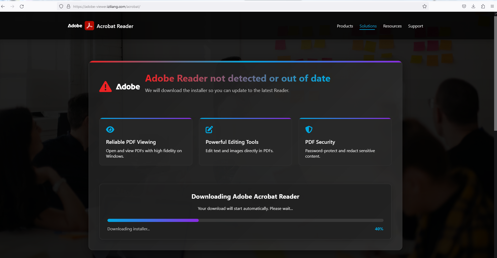Click the large Adobe logo beside warning
This screenshot has height=258, width=497.
[128, 87]
